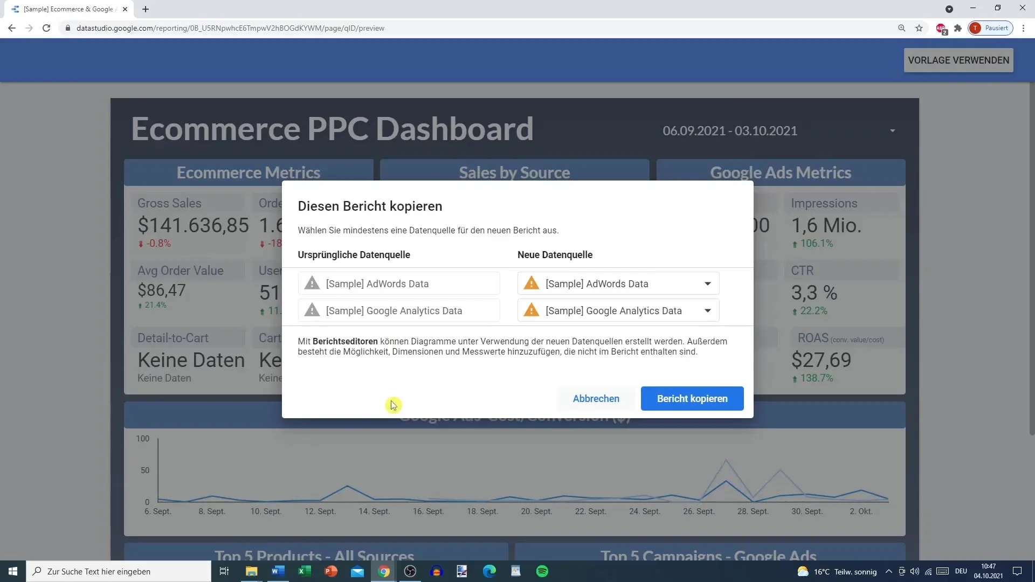Open the Extensions puzzle icon

pyautogui.click(x=958, y=28)
